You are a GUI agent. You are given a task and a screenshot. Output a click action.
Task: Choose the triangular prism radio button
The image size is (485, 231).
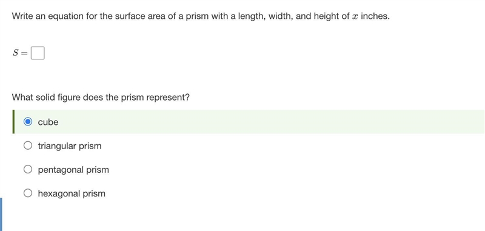point(28,146)
